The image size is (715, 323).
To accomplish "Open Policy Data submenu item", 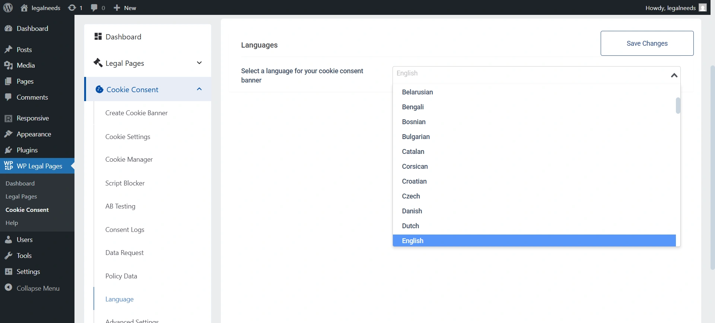I will [x=121, y=276].
